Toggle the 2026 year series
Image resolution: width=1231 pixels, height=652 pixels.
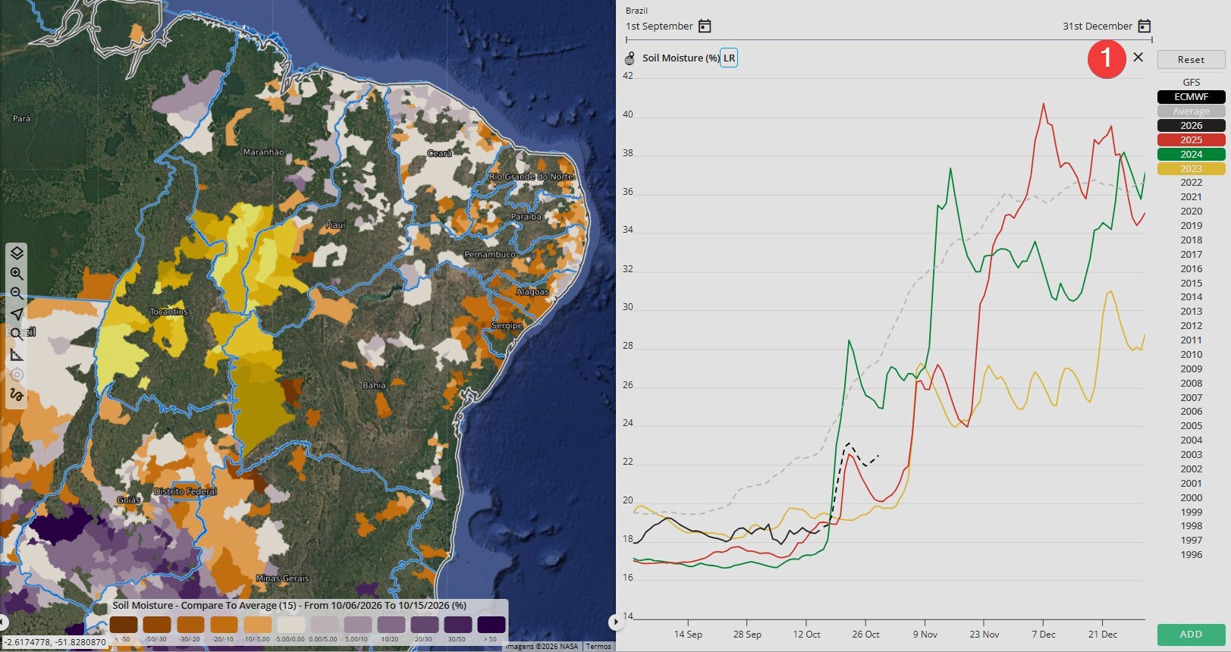tap(1191, 126)
